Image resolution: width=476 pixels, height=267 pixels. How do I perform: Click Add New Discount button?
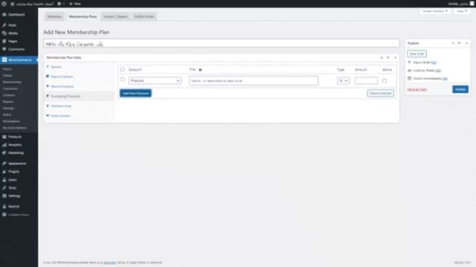coord(135,93)
